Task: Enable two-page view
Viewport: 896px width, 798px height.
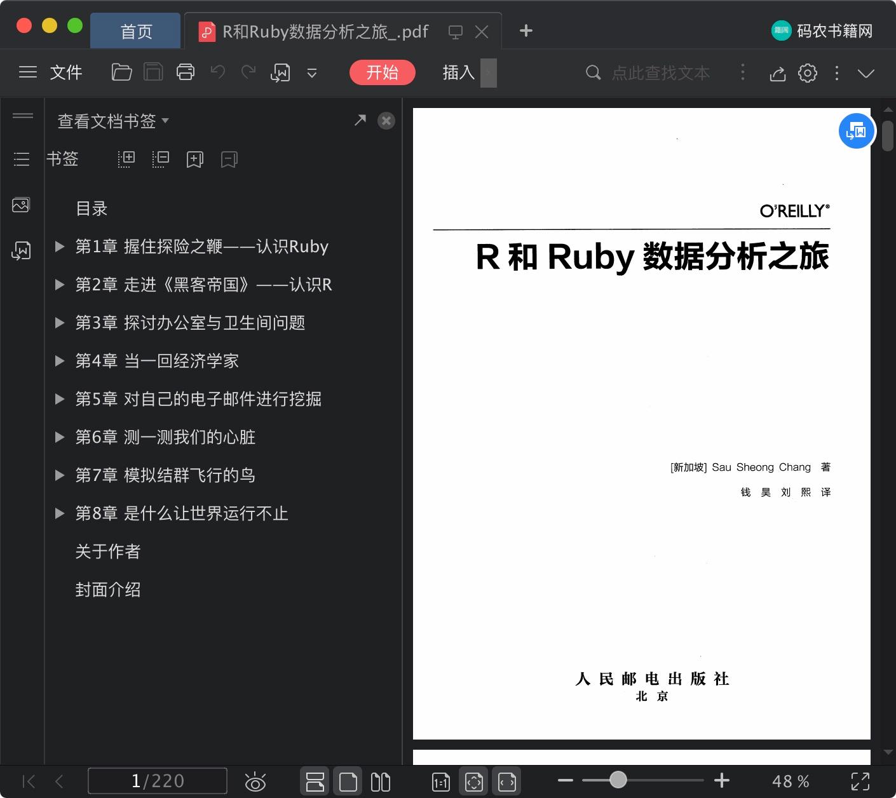Action: pos(380,781)
